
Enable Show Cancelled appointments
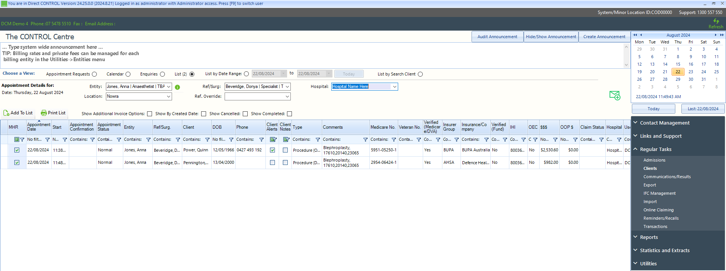pyautogui.click(x=245, y=114)
